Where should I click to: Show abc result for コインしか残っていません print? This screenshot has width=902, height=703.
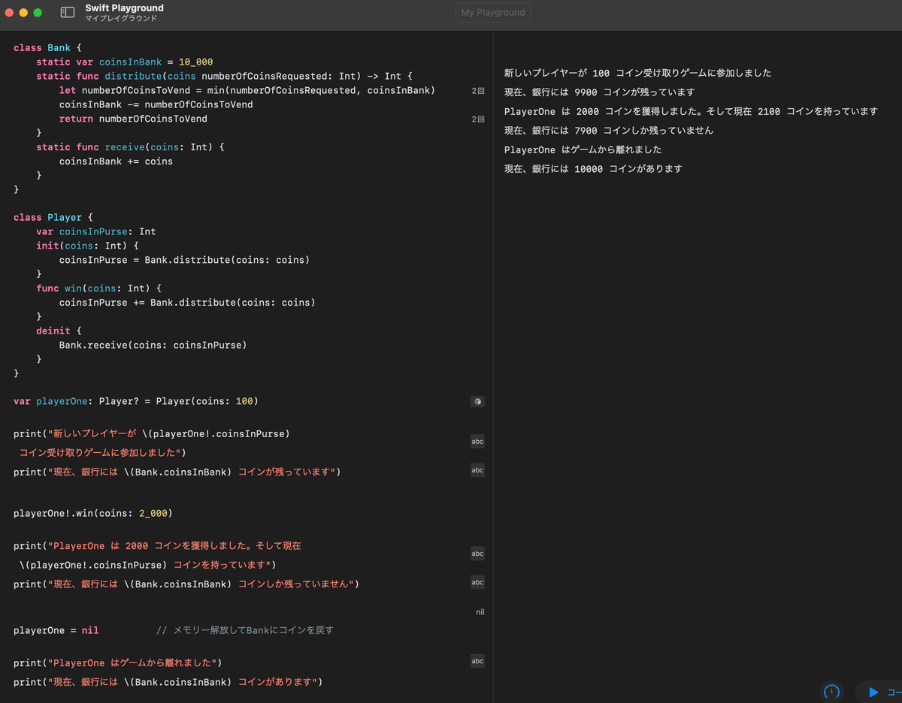477,582
